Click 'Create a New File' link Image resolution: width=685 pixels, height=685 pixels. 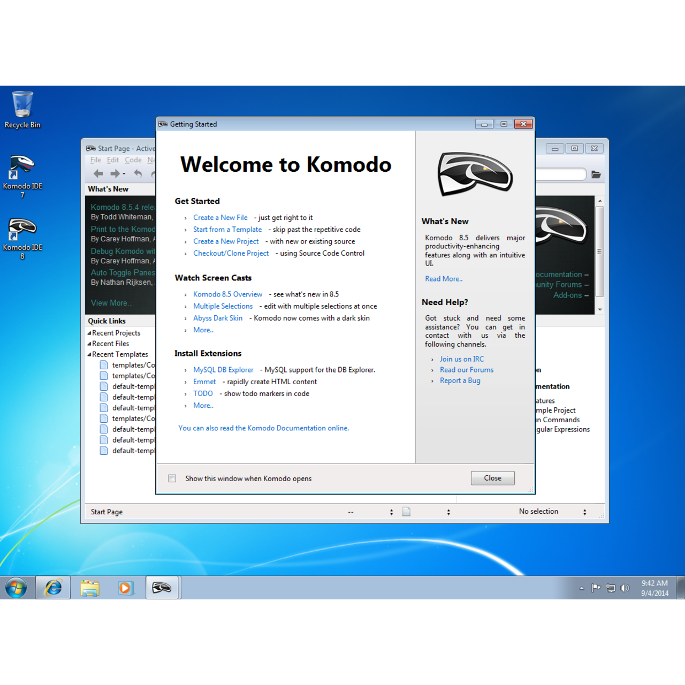[x=220, y=218]
